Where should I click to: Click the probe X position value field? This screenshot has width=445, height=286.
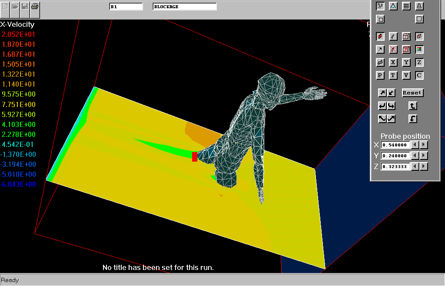coord(395,145)
